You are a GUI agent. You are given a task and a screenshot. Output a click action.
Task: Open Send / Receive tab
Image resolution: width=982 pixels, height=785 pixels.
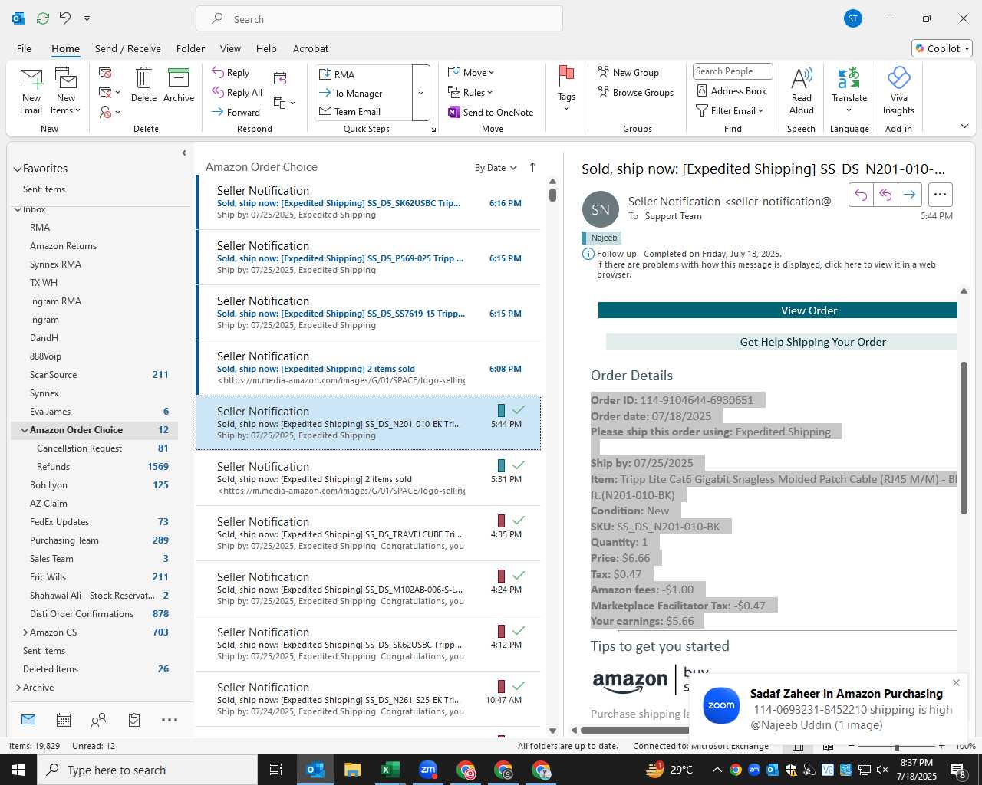click(x=128, y=48)
